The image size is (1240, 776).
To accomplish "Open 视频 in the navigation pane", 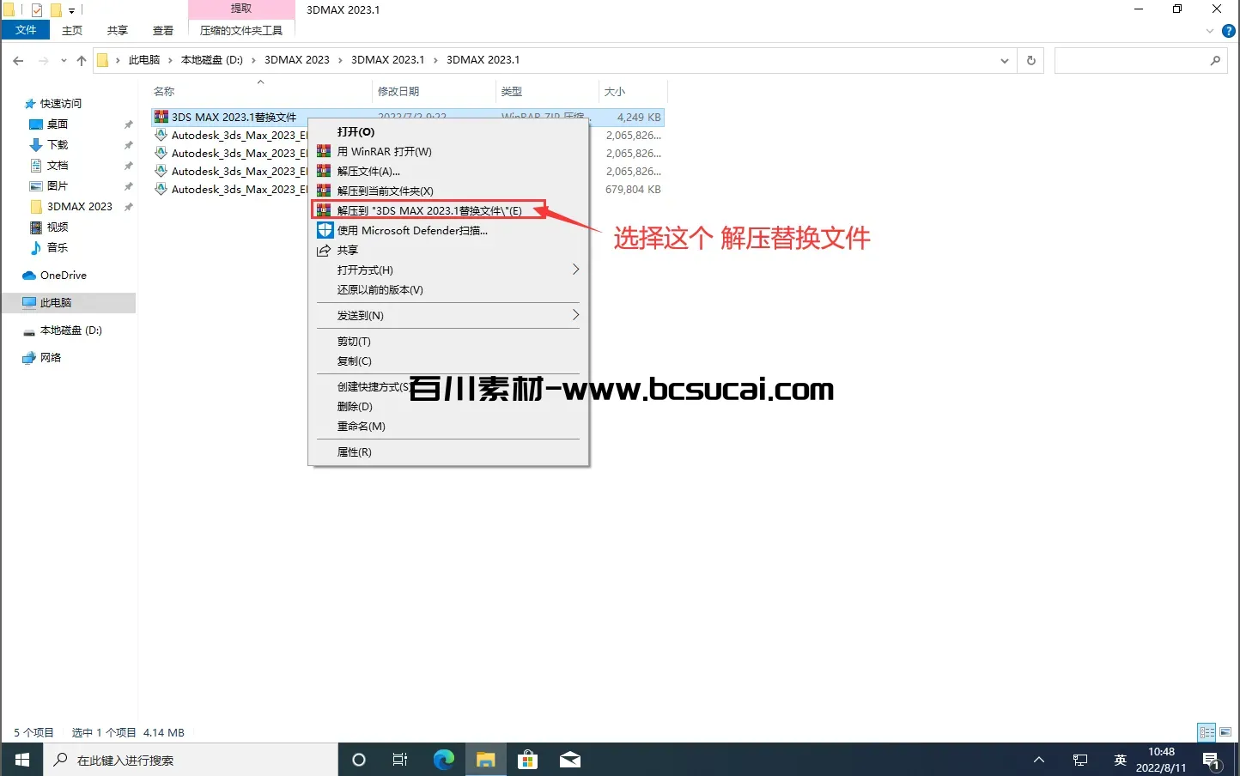I will pyautogui.click(x=58, y=227).
